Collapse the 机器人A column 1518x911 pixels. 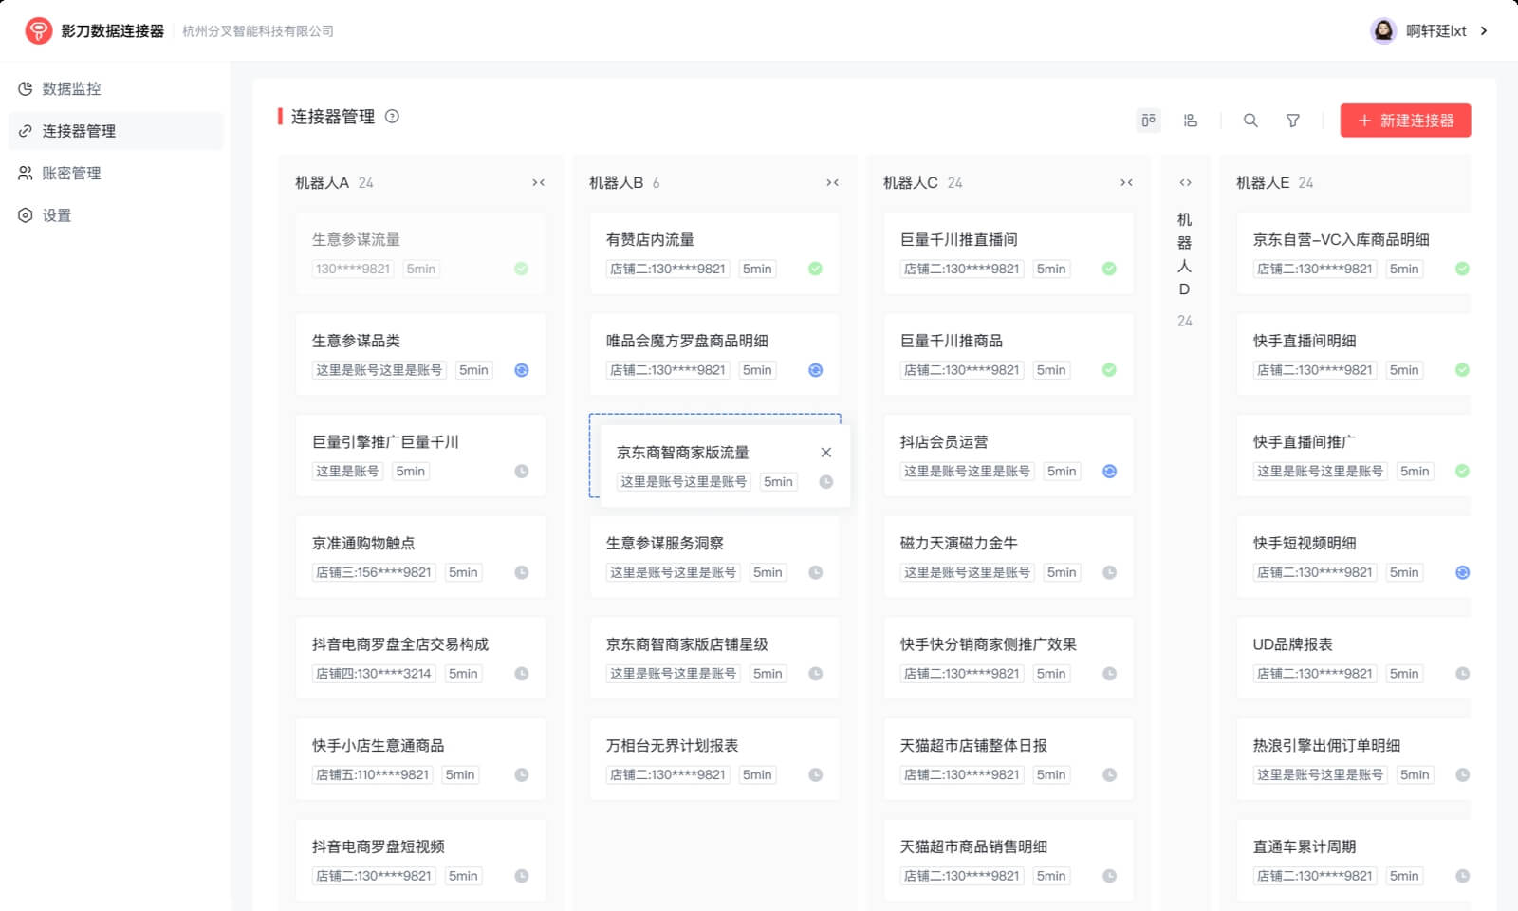tap(538, 182)
